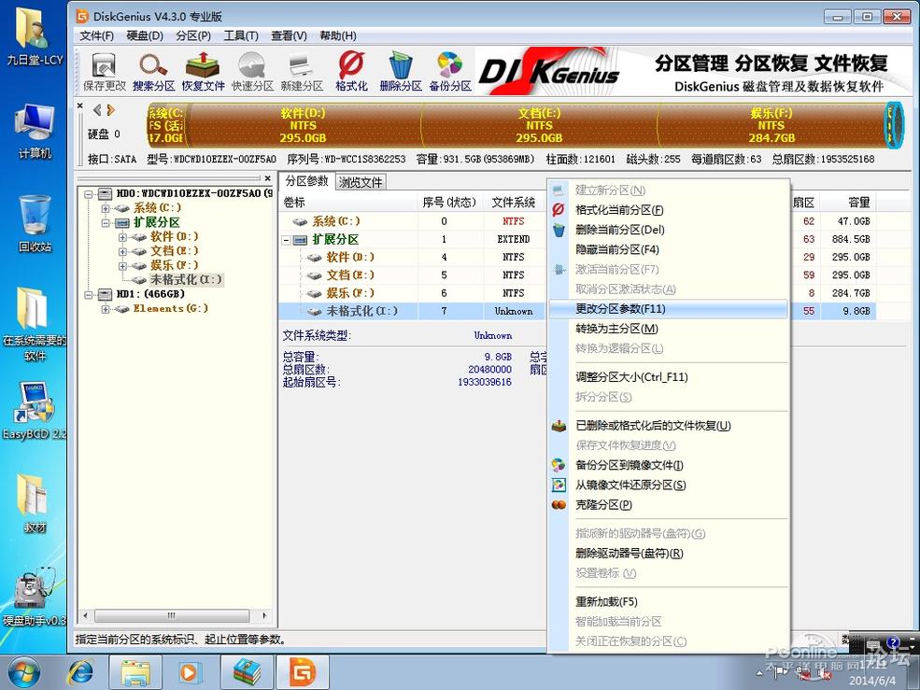Screen dimensions: 920x690
Task: Collapse 扩展分区 node in the tree
Action: point(106,222)
